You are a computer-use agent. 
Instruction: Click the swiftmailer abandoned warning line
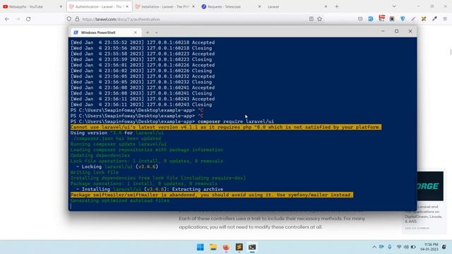[212, 195]
